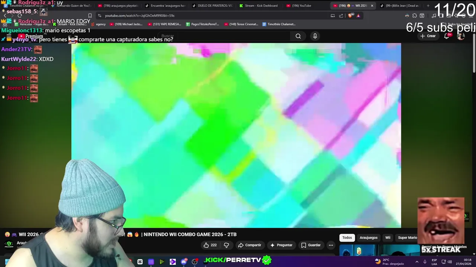This screenshot has height=267, width=476.
Task: Click the taskbar microphone icon
Action: [x=425, y=262]
